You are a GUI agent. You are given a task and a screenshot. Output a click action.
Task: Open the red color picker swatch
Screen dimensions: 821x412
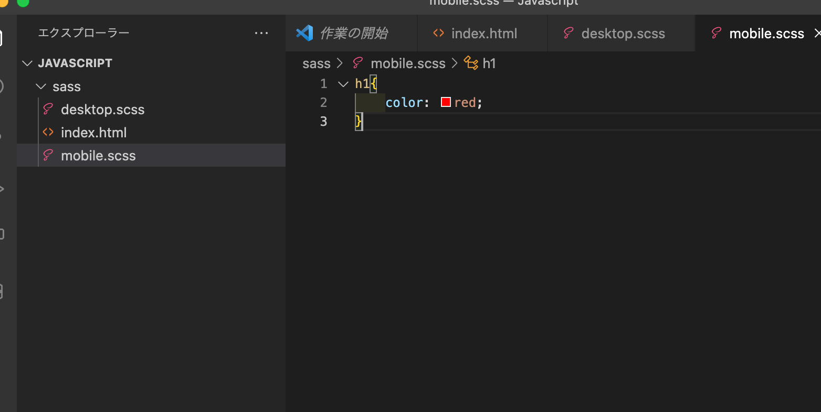(x=446, y=102)
